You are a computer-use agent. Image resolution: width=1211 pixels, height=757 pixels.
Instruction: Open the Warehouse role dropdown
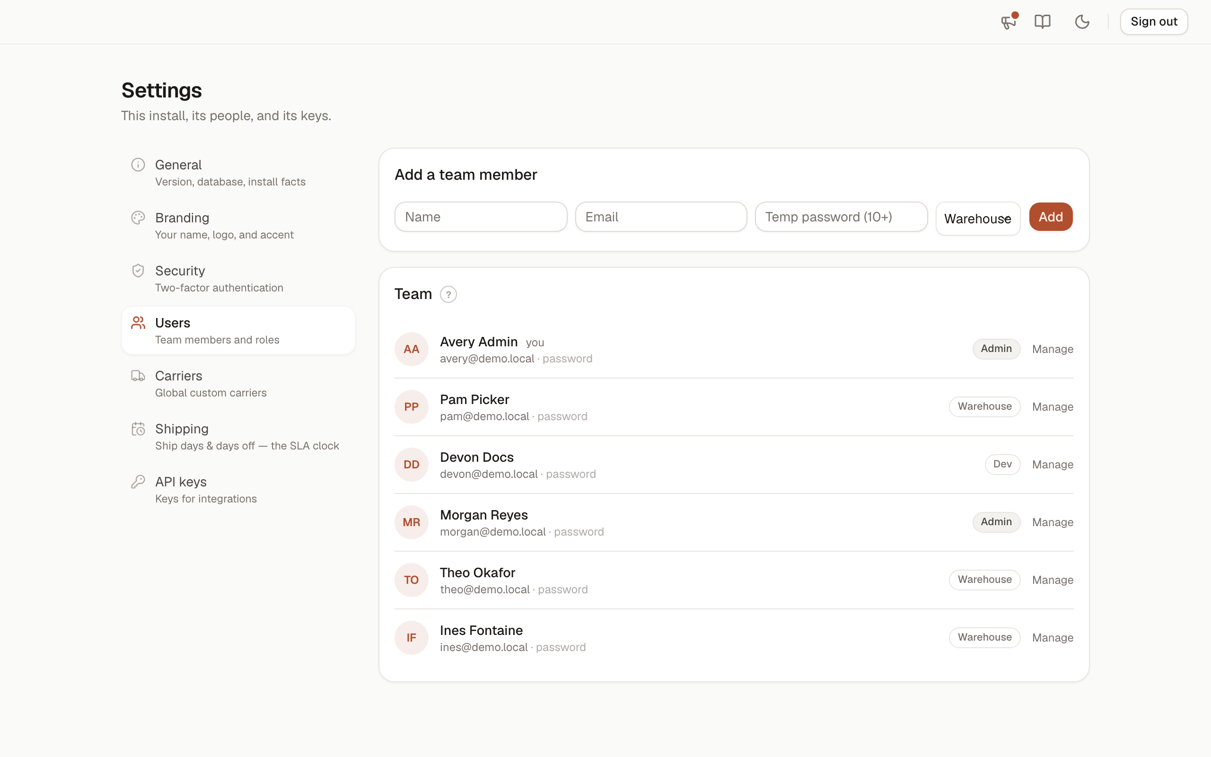coord(978,218)
